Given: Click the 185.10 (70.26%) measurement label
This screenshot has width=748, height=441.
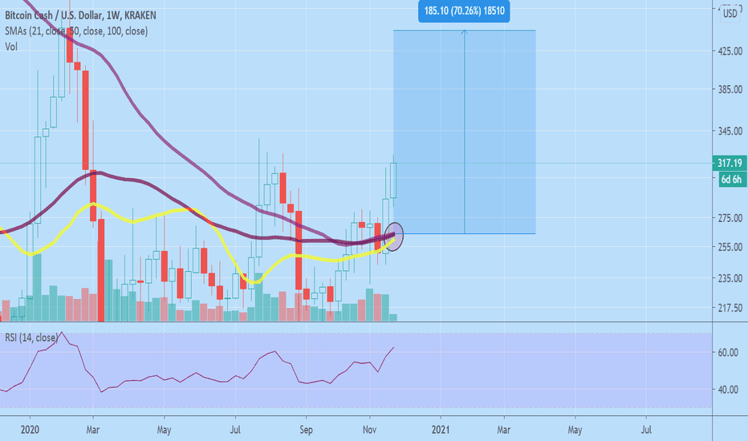Looking at the screenshot, I should point(464,10).
